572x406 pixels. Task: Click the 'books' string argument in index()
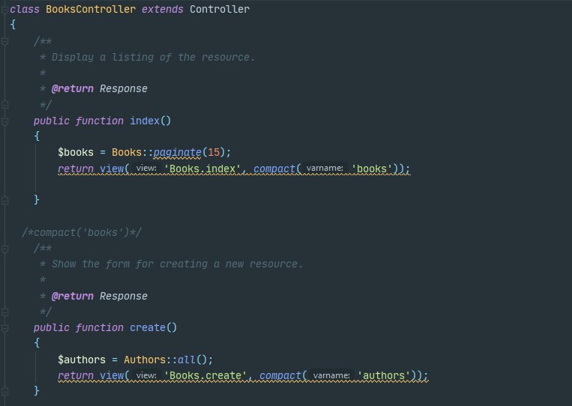pos(372,169)
